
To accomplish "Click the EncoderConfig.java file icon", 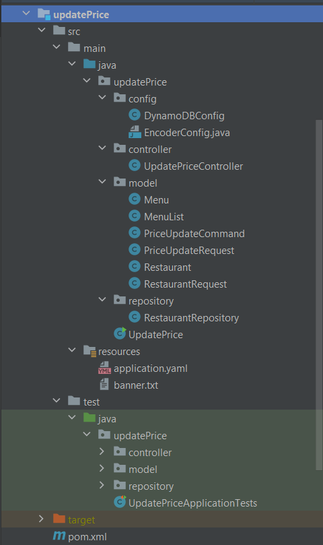I will (x=135, y=132).
